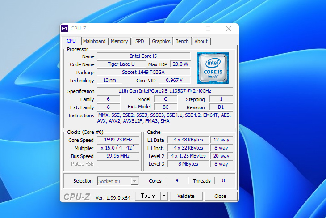Click the L1 Data size 4 x 48 KBytes
The height and width of the screenshot is (218, 326).
click(x=188, y=140)
